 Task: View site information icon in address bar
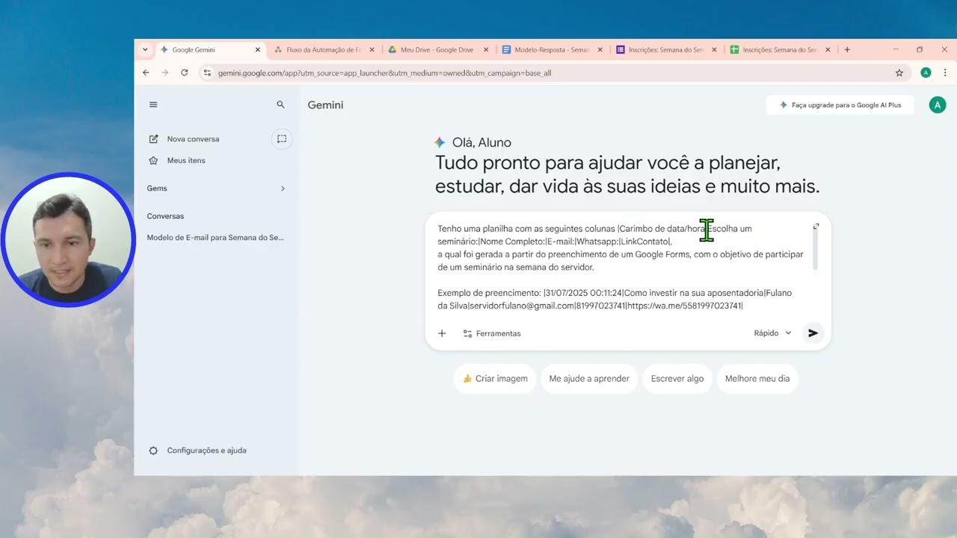pos(207,73)
